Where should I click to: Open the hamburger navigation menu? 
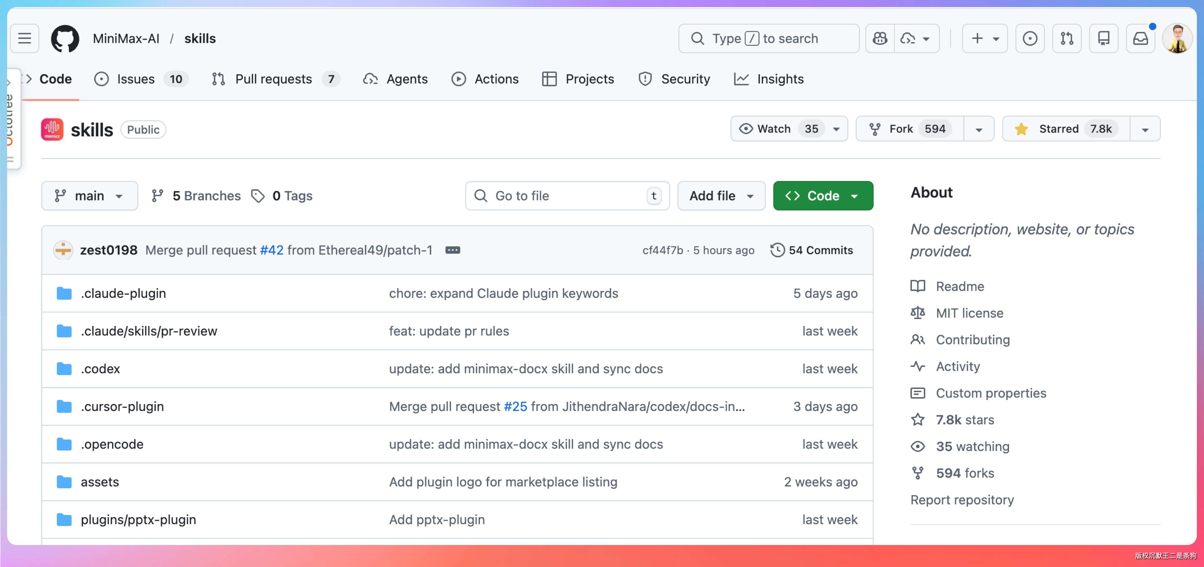click(24, 38)
